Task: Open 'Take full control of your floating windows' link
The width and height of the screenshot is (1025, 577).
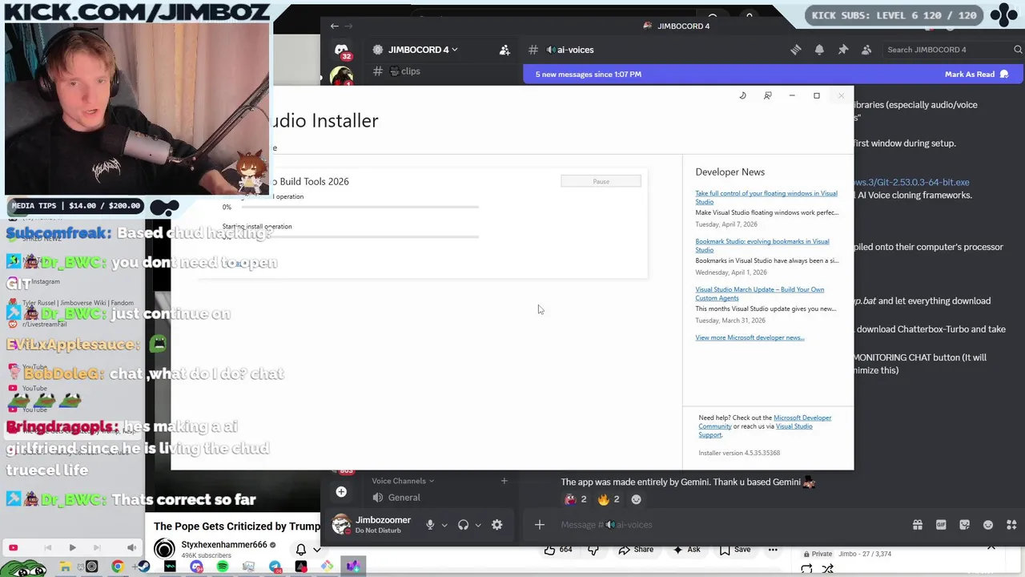Action: 766,197
